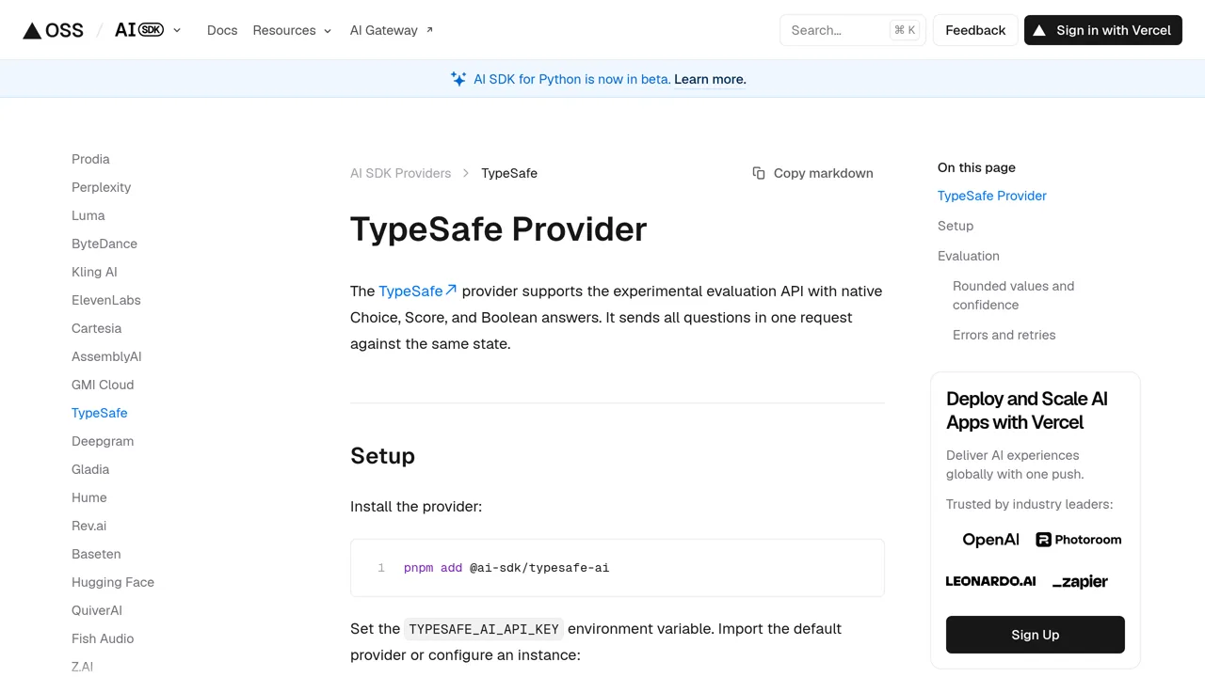
Task: Select Hugging Face in the sidebar
Action: coord(113,582)
